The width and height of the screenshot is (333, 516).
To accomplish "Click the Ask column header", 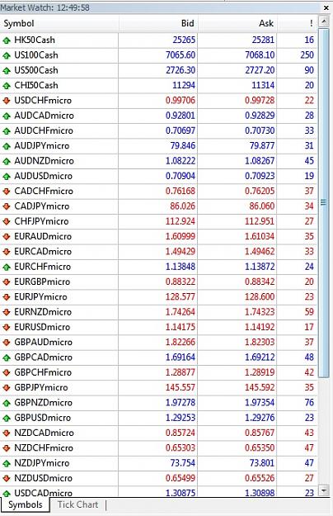I will point(237,23).
